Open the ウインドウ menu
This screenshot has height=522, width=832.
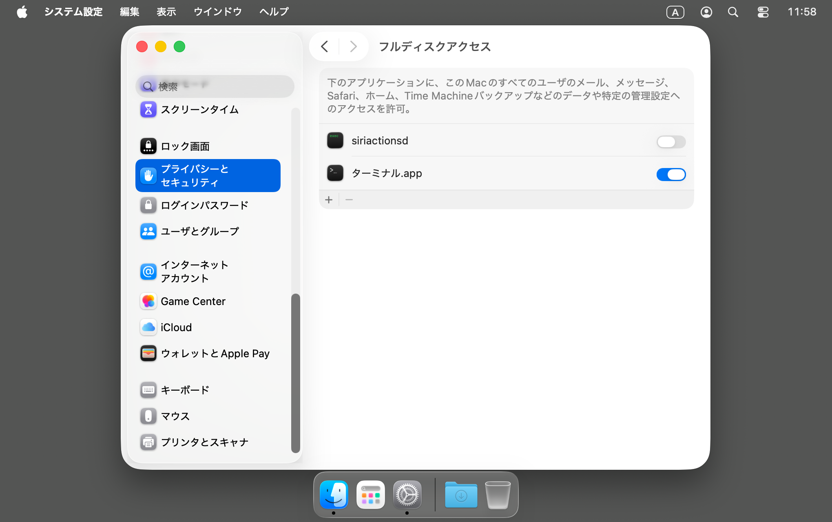(x=217, y=12)
